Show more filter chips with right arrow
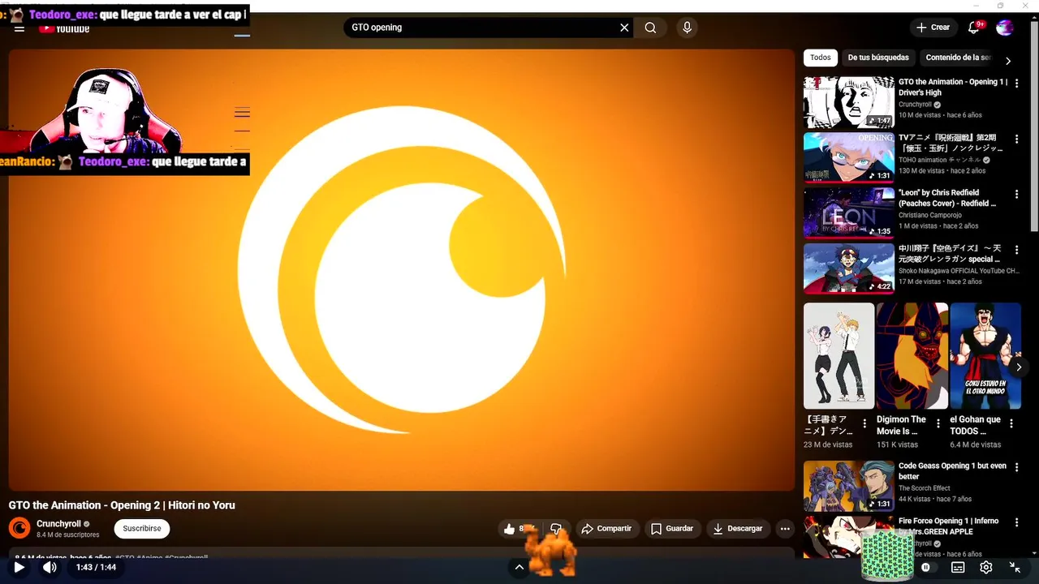Image resolution: width=1039 pixels, height=584 pixels. pos(1008,61)
